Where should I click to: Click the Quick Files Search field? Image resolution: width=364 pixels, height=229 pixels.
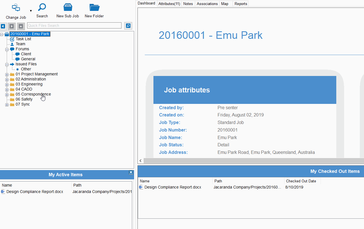click(x=74, y=25)
